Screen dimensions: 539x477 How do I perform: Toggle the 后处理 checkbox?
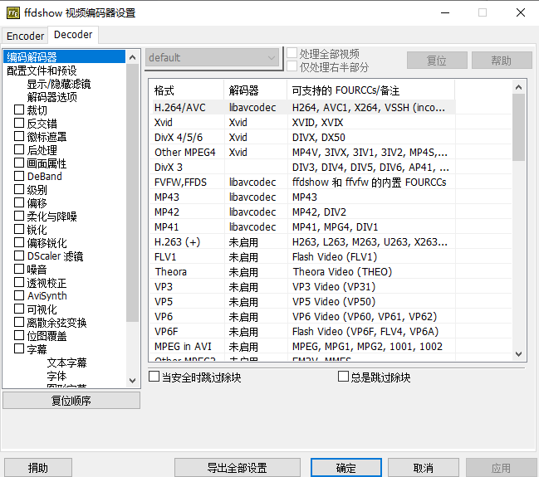click(19, 149)
